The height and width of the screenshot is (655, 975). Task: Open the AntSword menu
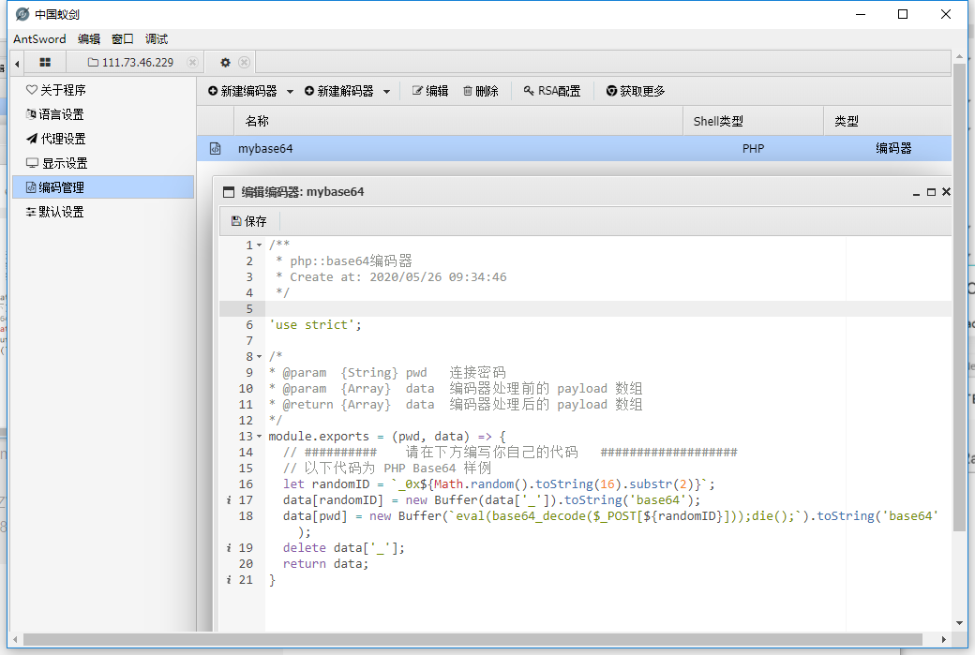[39, 38]
